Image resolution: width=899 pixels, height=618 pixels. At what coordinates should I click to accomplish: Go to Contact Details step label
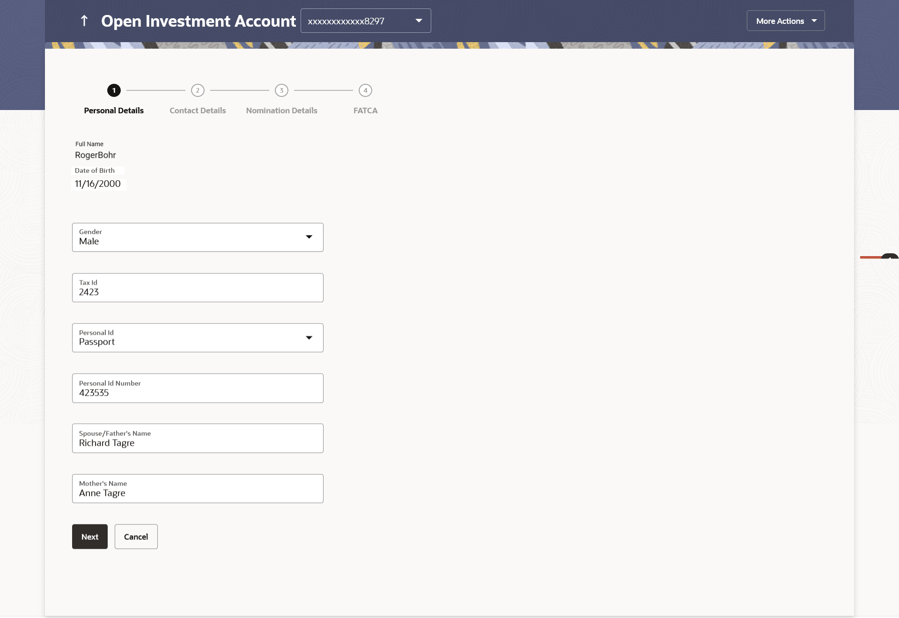click(198, 110)
